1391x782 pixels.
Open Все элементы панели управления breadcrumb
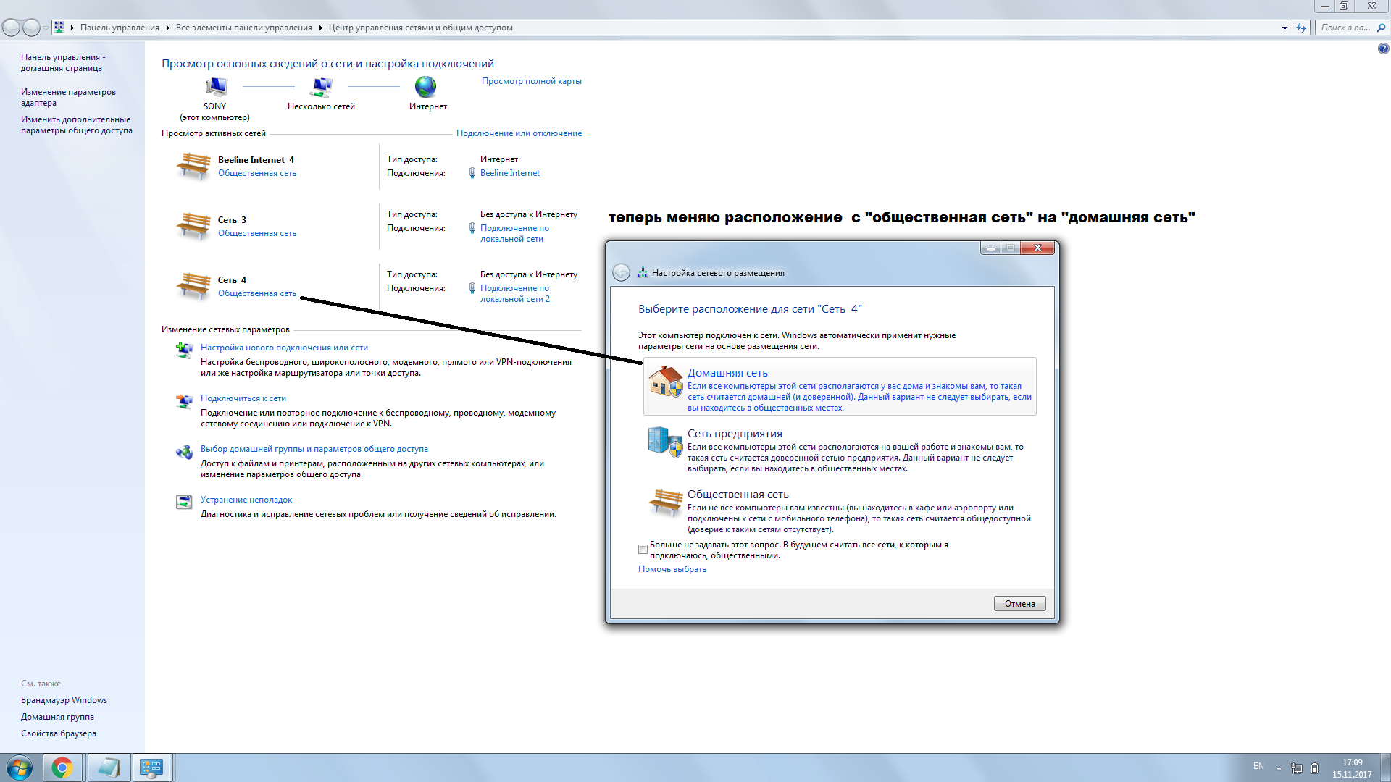click(246, 28)
